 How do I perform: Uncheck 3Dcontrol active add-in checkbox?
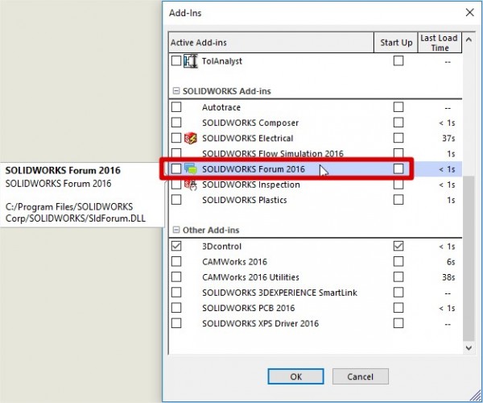[x=176, y=246]
